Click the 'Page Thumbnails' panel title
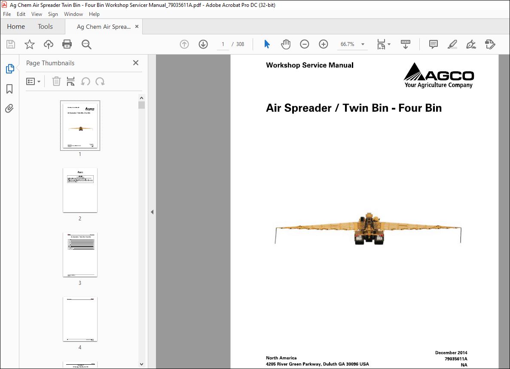 point(50,63)
